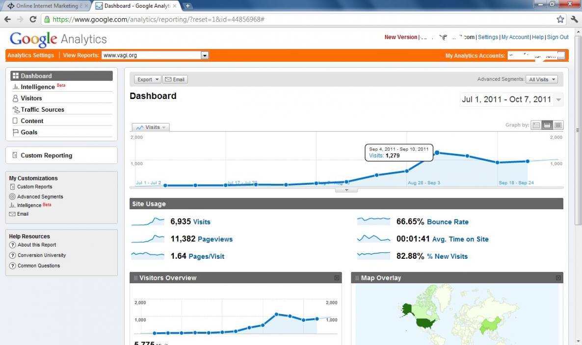The width and height of the screenshot is (582, 345).
Task: Switch graph to daily view icon
Action: click(536, 125)
